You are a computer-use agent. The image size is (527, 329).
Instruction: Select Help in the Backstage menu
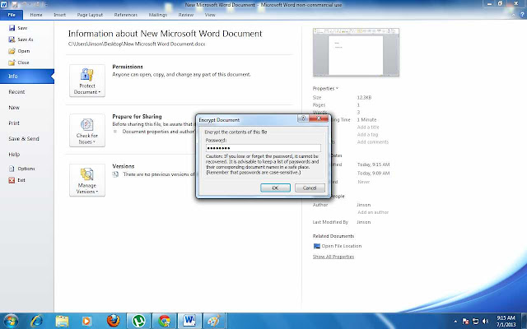pyautogui.click(x=14, y=155)
